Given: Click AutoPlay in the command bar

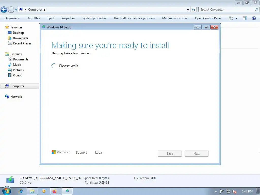Looking at the screenshot, I should point(34,18).
